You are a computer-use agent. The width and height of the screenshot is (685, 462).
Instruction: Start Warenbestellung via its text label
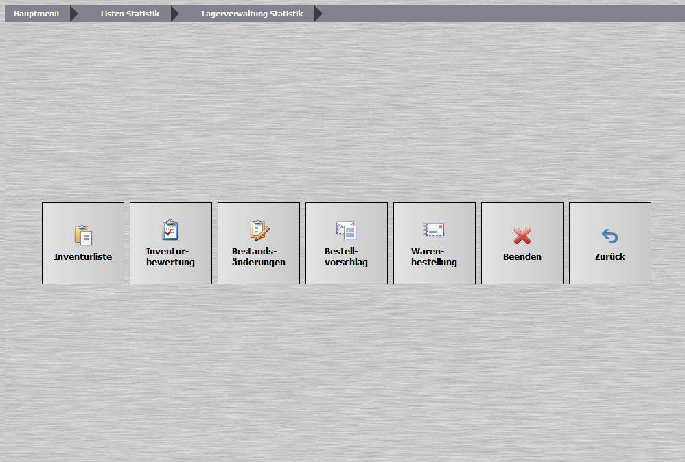434,256
